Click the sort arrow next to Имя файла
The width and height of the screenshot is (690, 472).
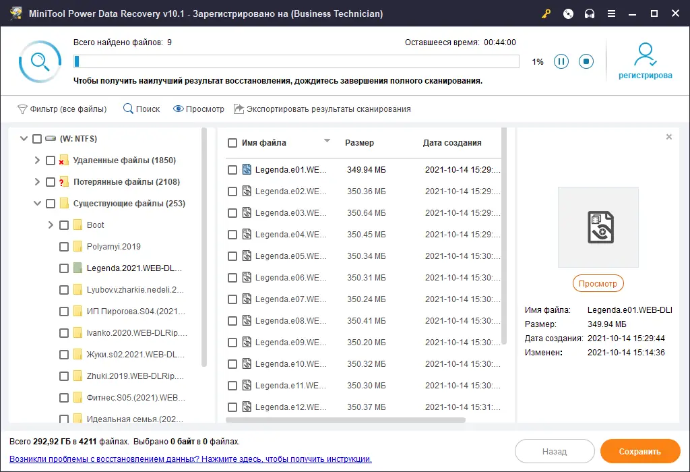(327, 141)
